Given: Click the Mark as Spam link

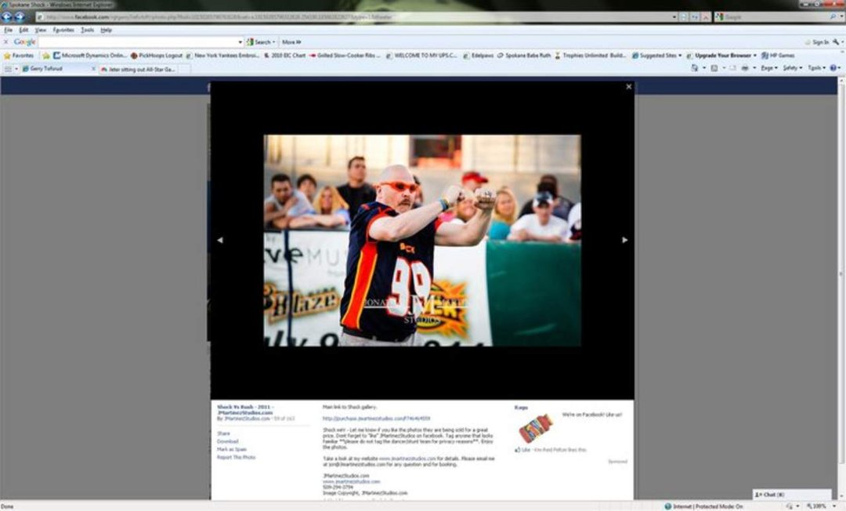Looking at the screenshot, I should [x=231, y=450].
